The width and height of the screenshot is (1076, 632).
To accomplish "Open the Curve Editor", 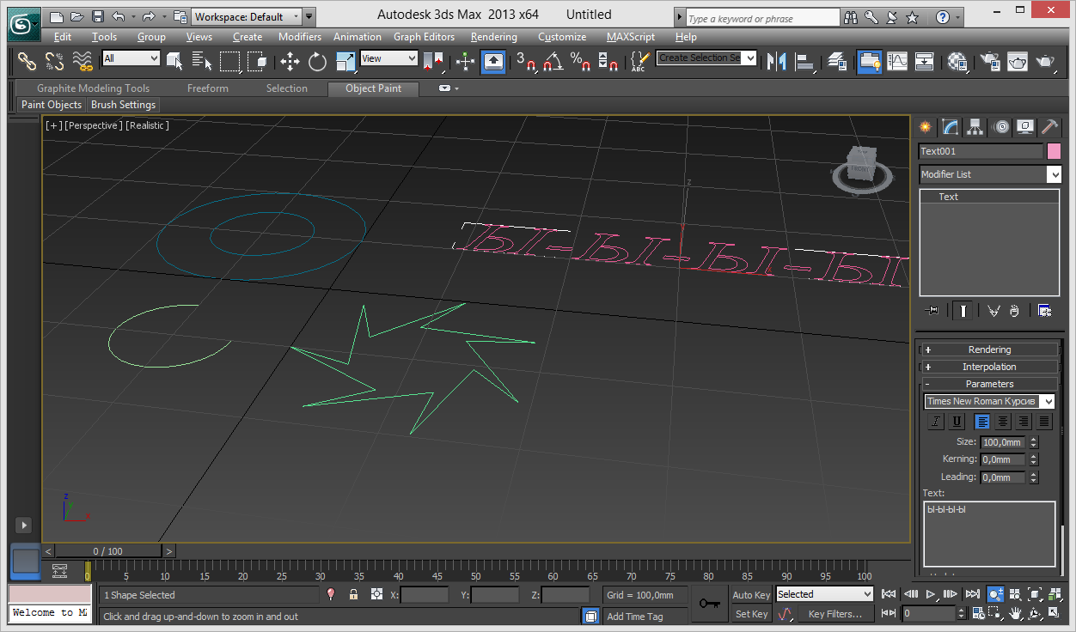I will point(897,61).
